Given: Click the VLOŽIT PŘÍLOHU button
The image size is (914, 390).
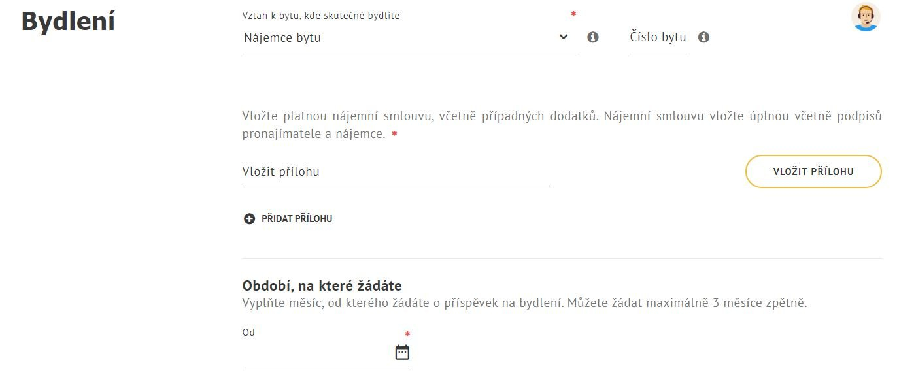Looking at the screenshot, I should (813, 171).
